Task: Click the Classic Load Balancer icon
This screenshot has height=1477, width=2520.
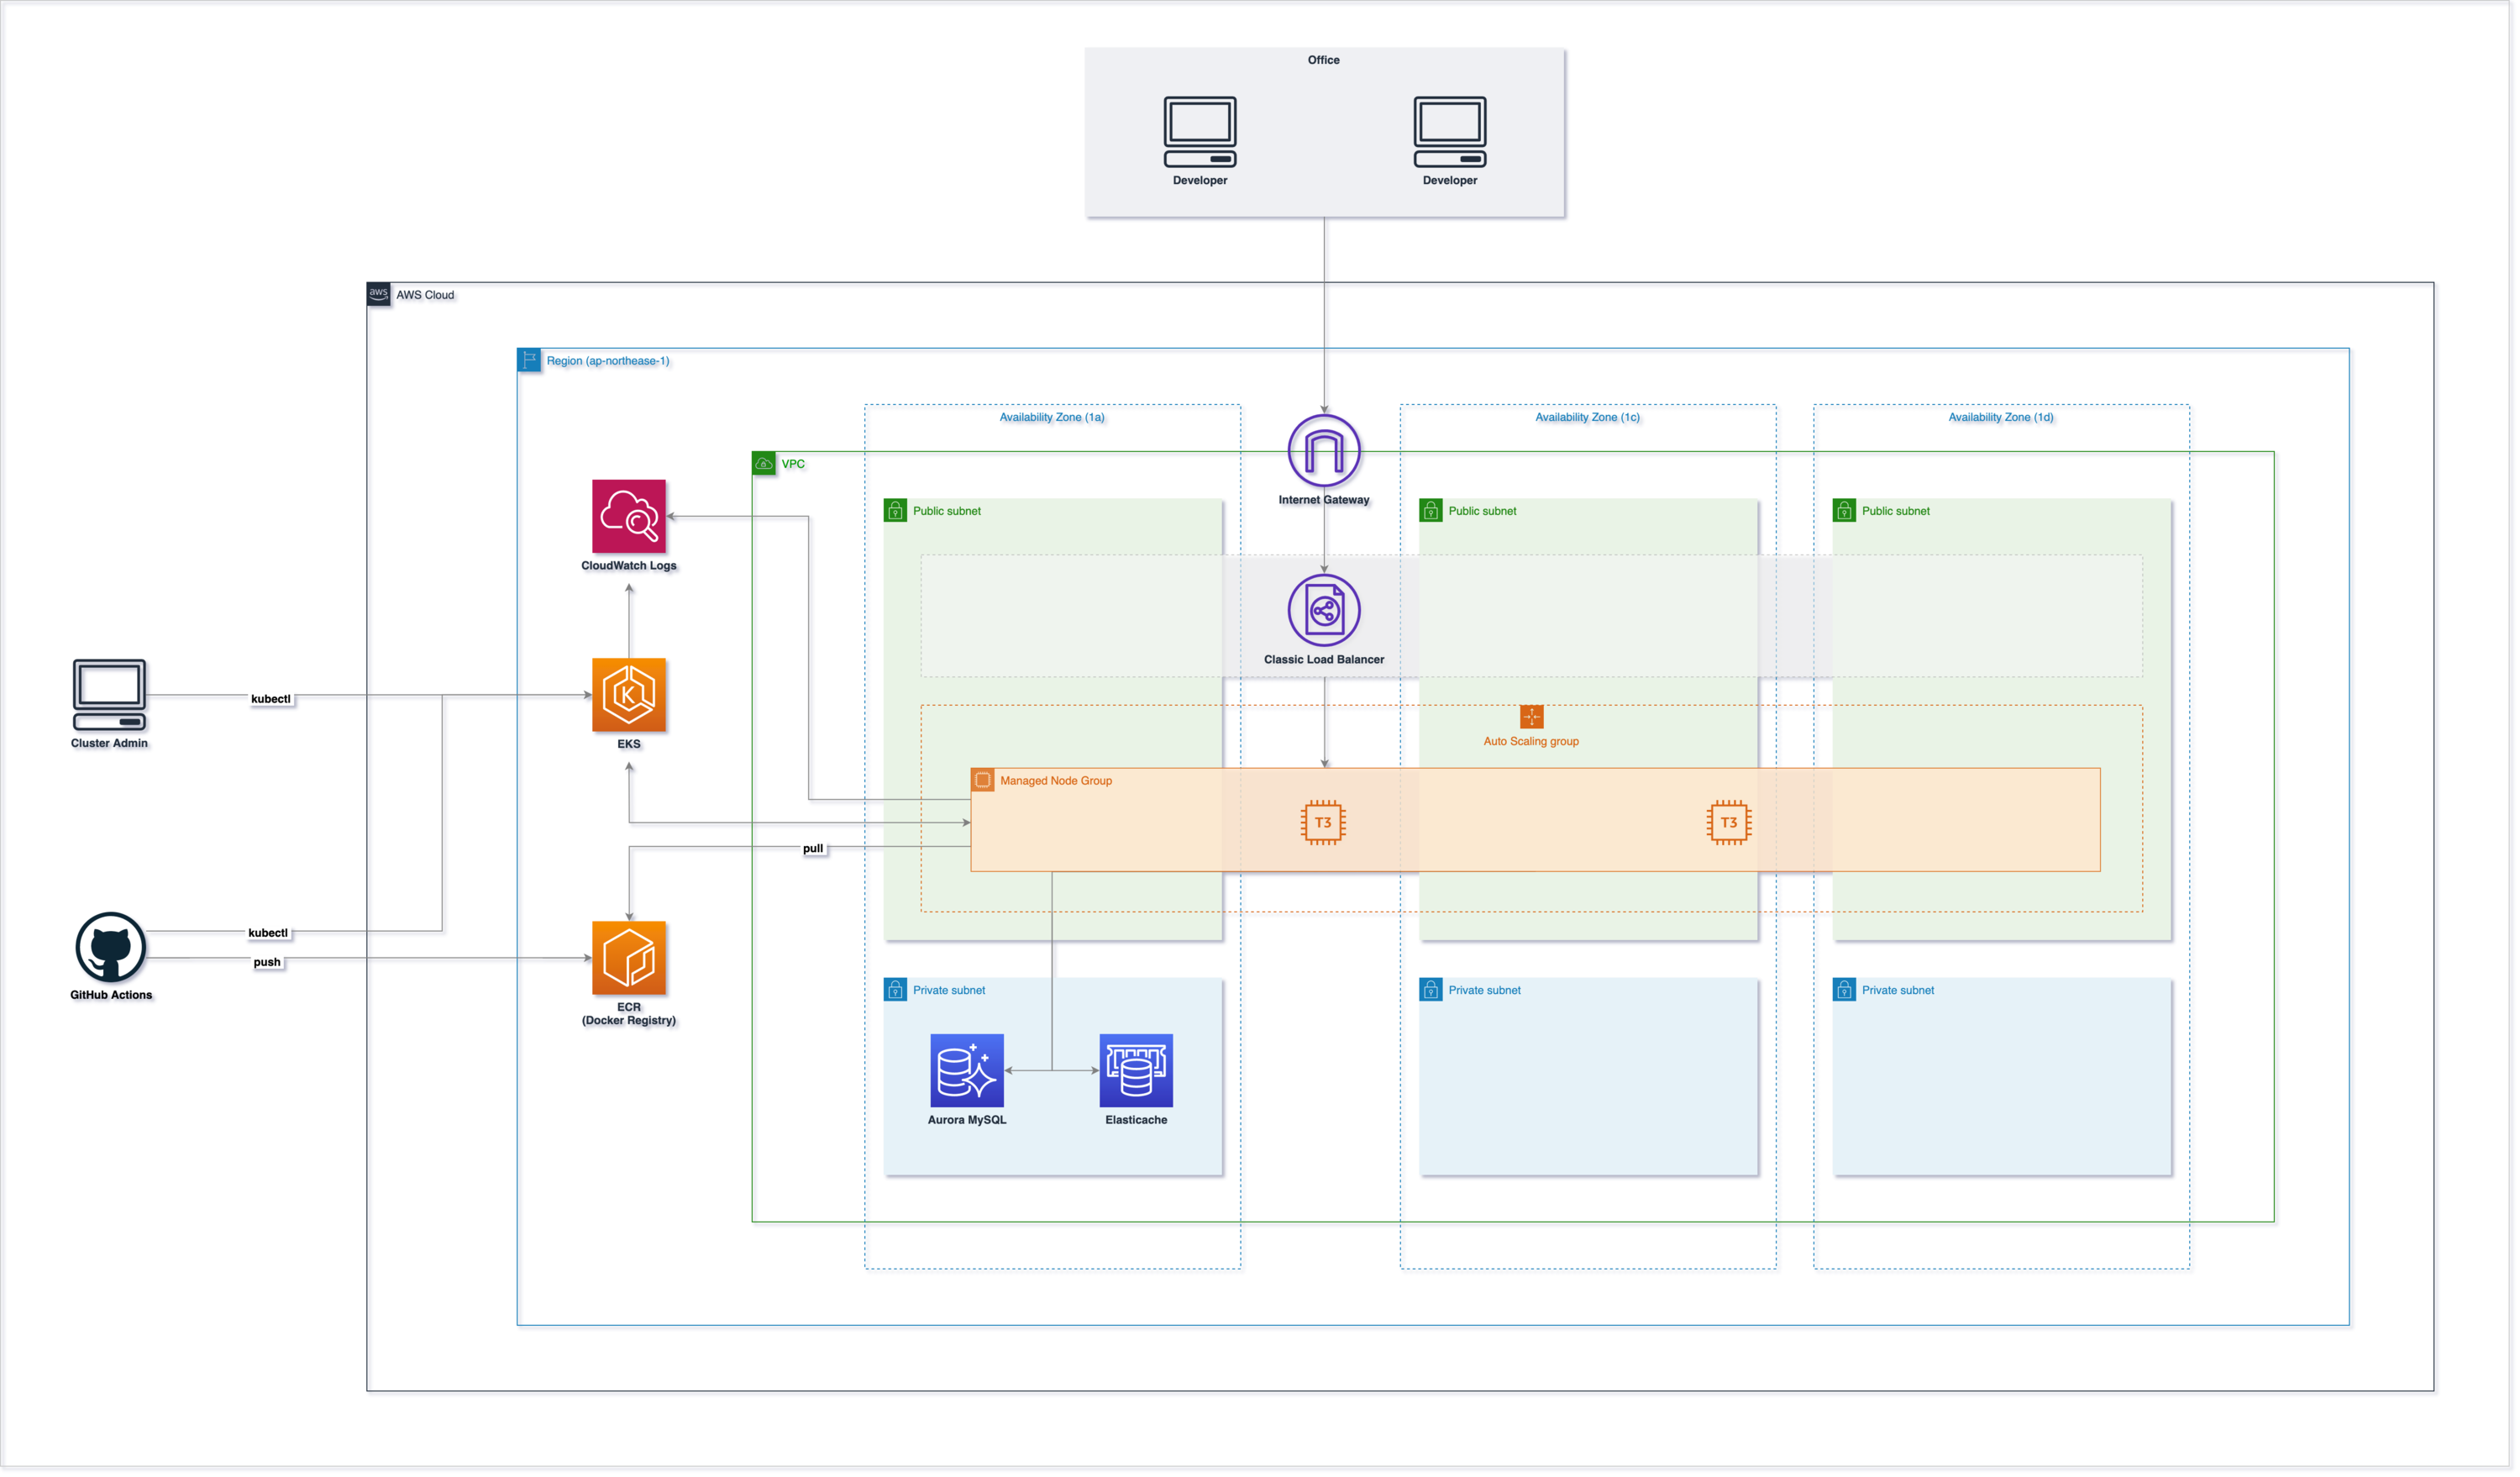Action: coord(1325,611)
